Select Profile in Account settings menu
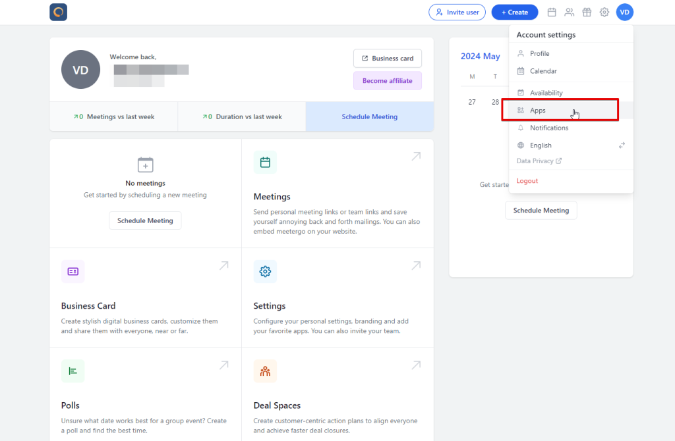675x441 pixels. pyautogui.click(x=539, y=53)
